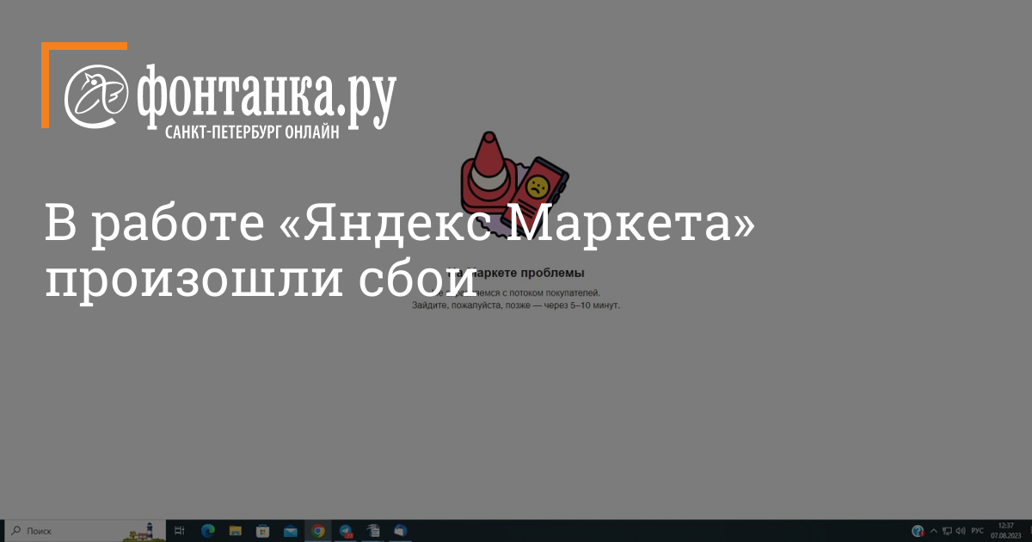Screen dimensions: 1032x542
Task: Open Telegram from the taskbar
Action: [x=346, y=531]
